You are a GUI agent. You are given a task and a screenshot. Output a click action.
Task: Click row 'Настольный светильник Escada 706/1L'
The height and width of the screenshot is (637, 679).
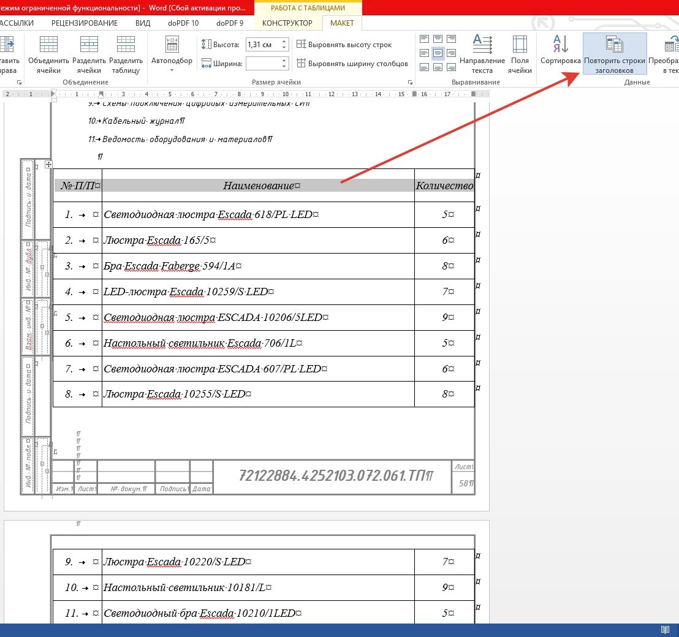[264, 344]
